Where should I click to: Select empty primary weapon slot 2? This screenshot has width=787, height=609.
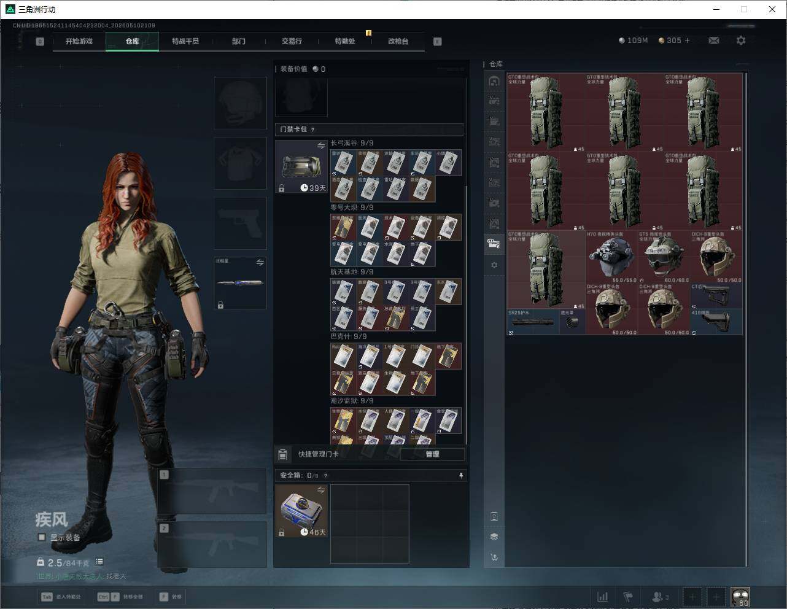212,545
